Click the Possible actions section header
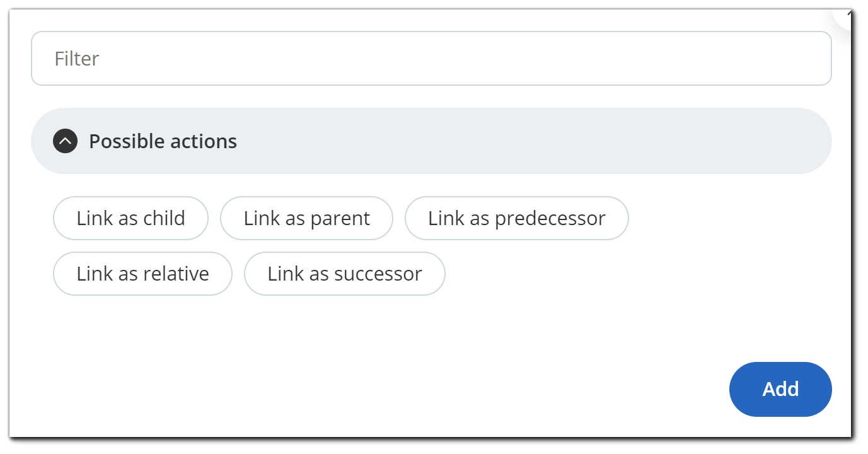 (431, 141)
